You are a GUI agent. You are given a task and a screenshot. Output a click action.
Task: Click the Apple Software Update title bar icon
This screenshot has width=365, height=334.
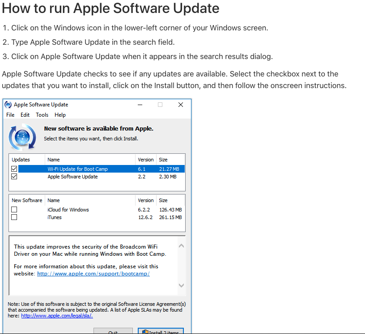click(8, 105)
